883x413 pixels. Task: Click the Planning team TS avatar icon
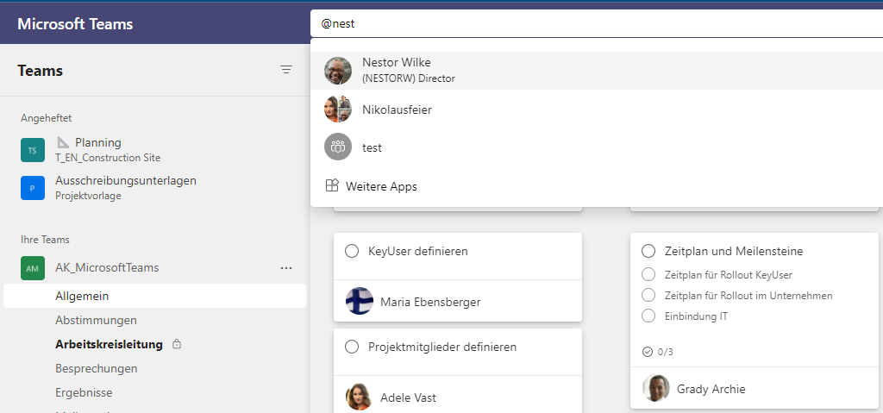point(33,150)
